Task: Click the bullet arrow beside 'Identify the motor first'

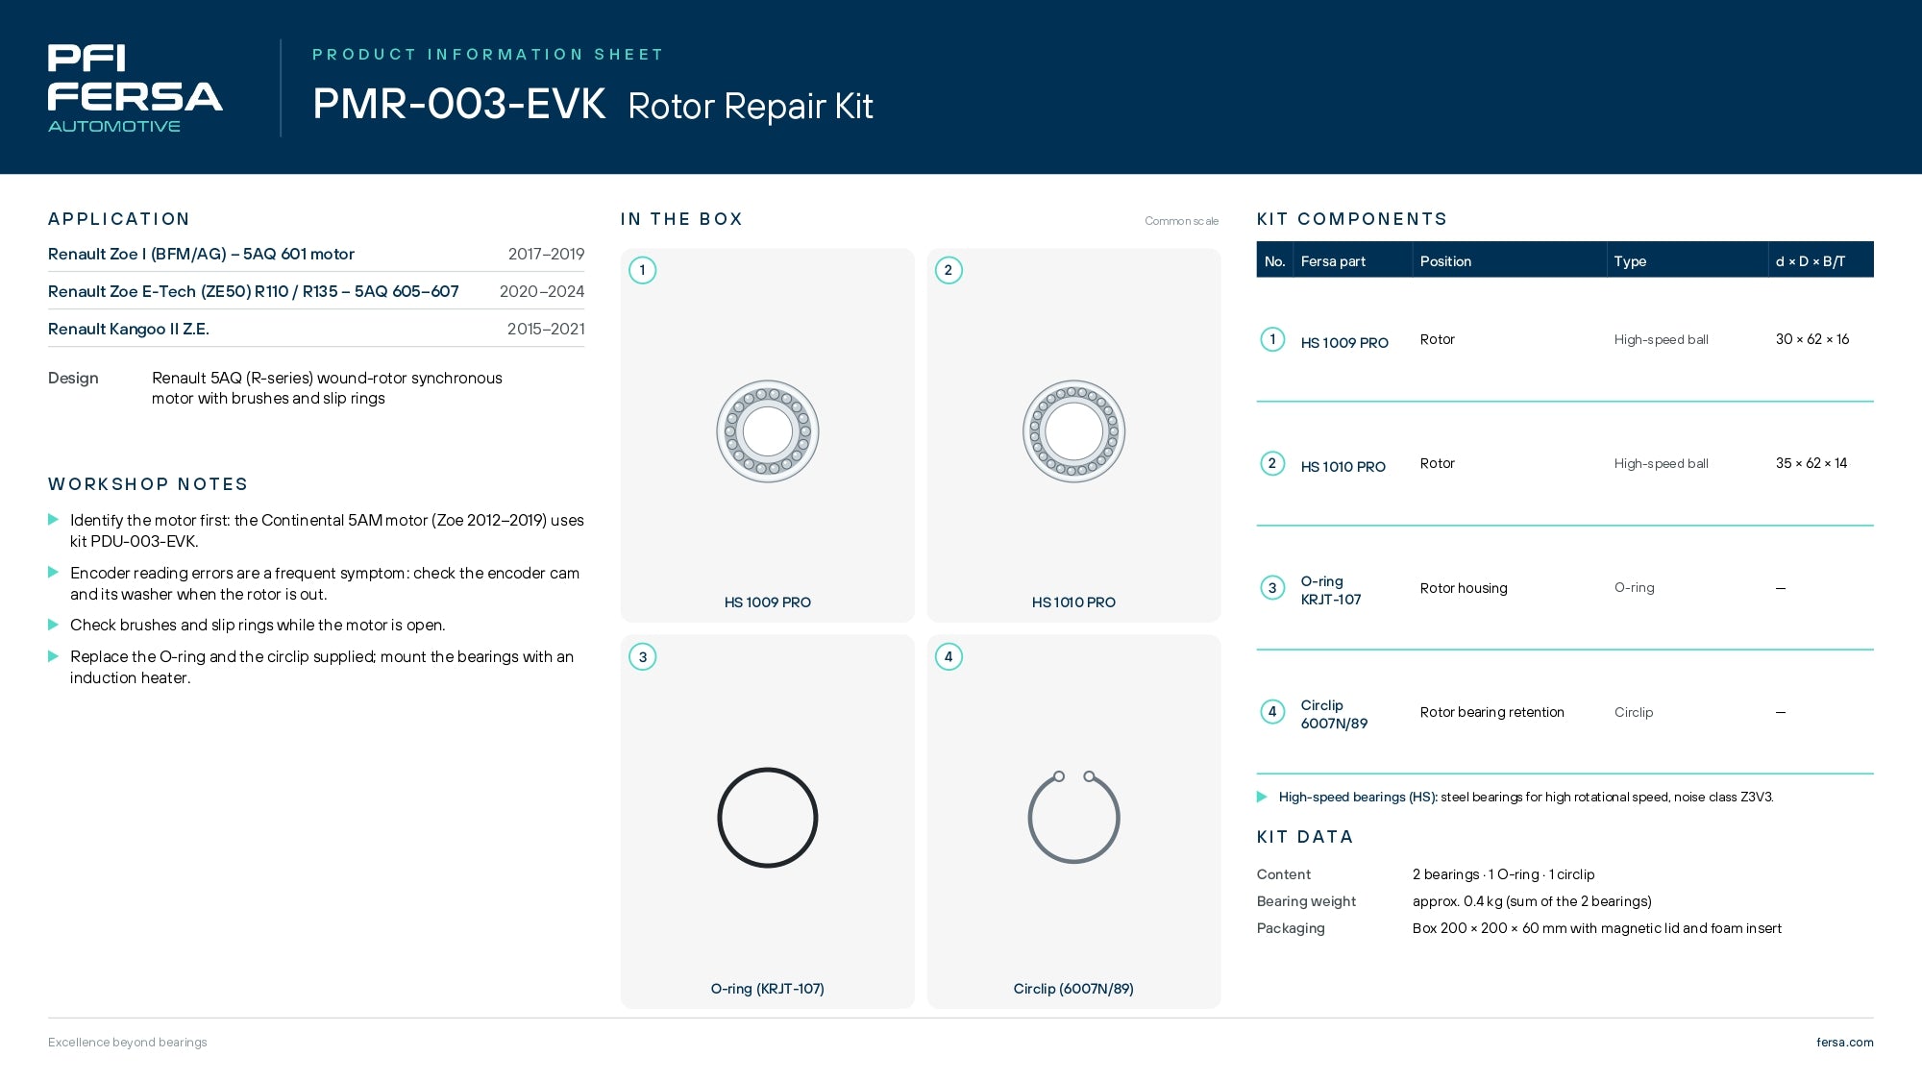Action: pos(54,520)
